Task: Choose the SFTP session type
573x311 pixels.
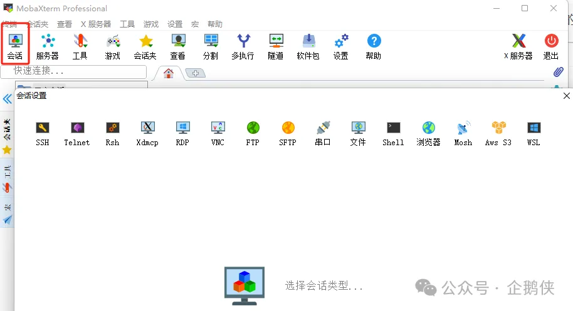Action: [x=288, y=134]
